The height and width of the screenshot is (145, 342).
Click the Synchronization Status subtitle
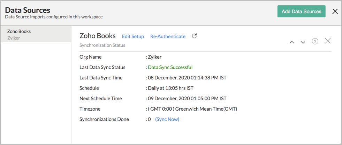(102, 45)
